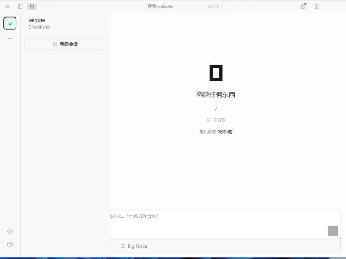Click the 新建会话 button
The height and width of the screenshot is (259, 346).
(x=65, y=45)
